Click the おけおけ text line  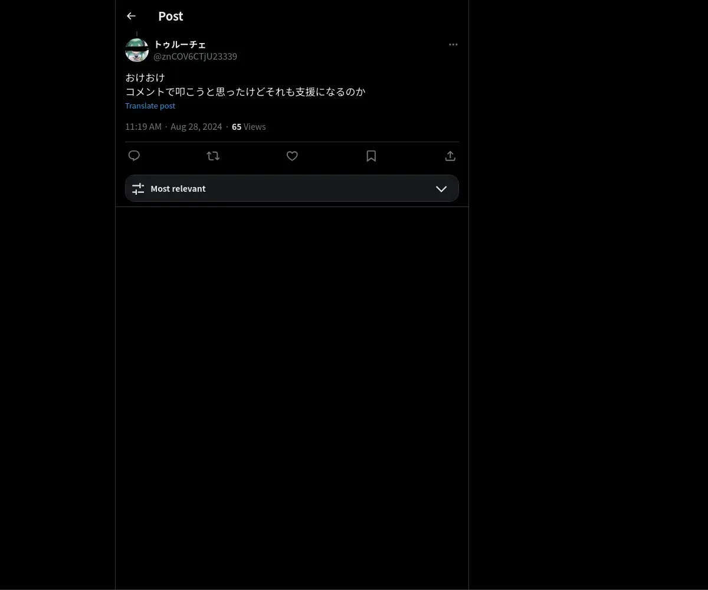[x=145, y=77]
